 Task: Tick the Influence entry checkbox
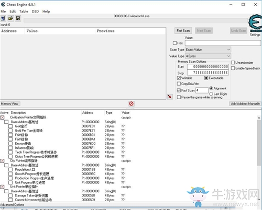10,148
